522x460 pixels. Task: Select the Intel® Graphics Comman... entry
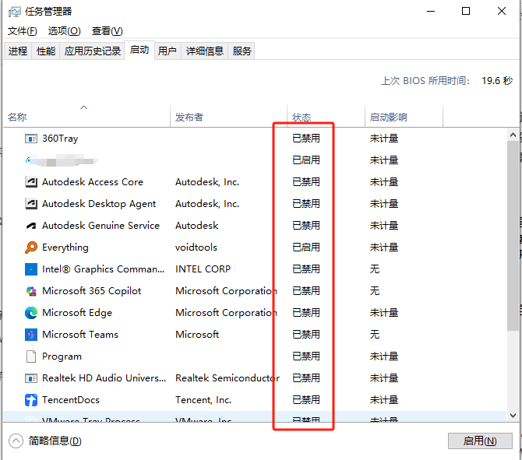[x=103, y=269]
